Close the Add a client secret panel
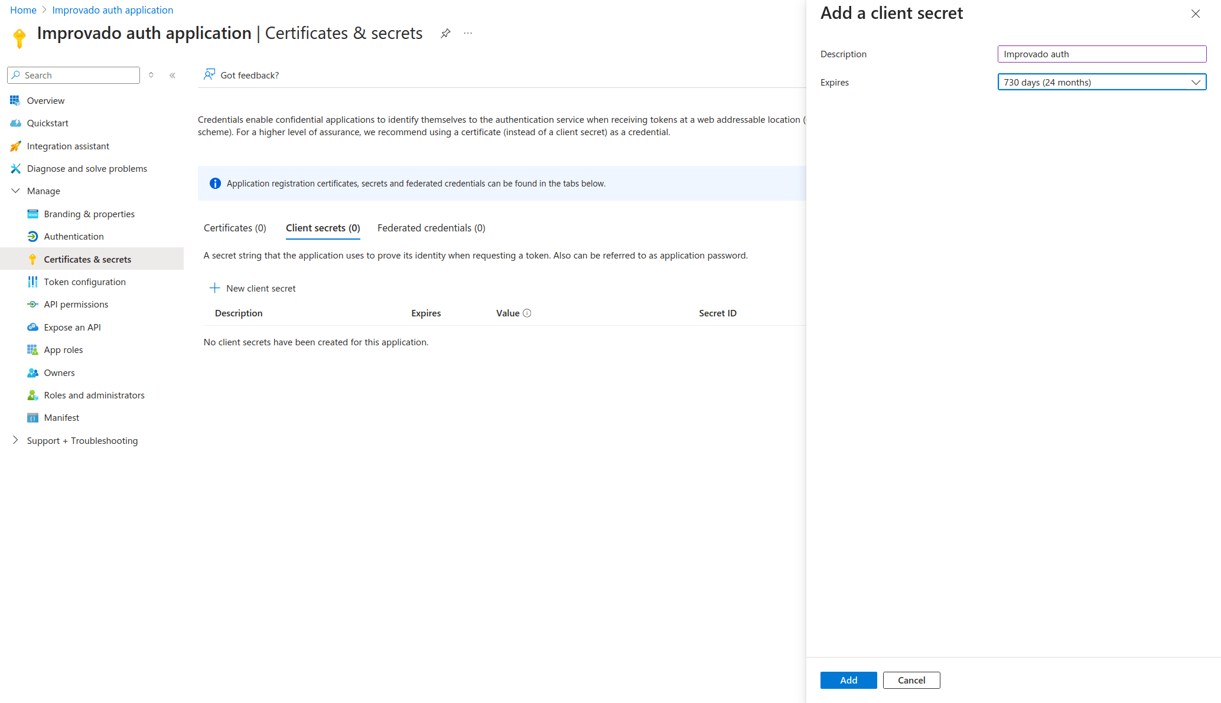 click(x=1196, y=14)
